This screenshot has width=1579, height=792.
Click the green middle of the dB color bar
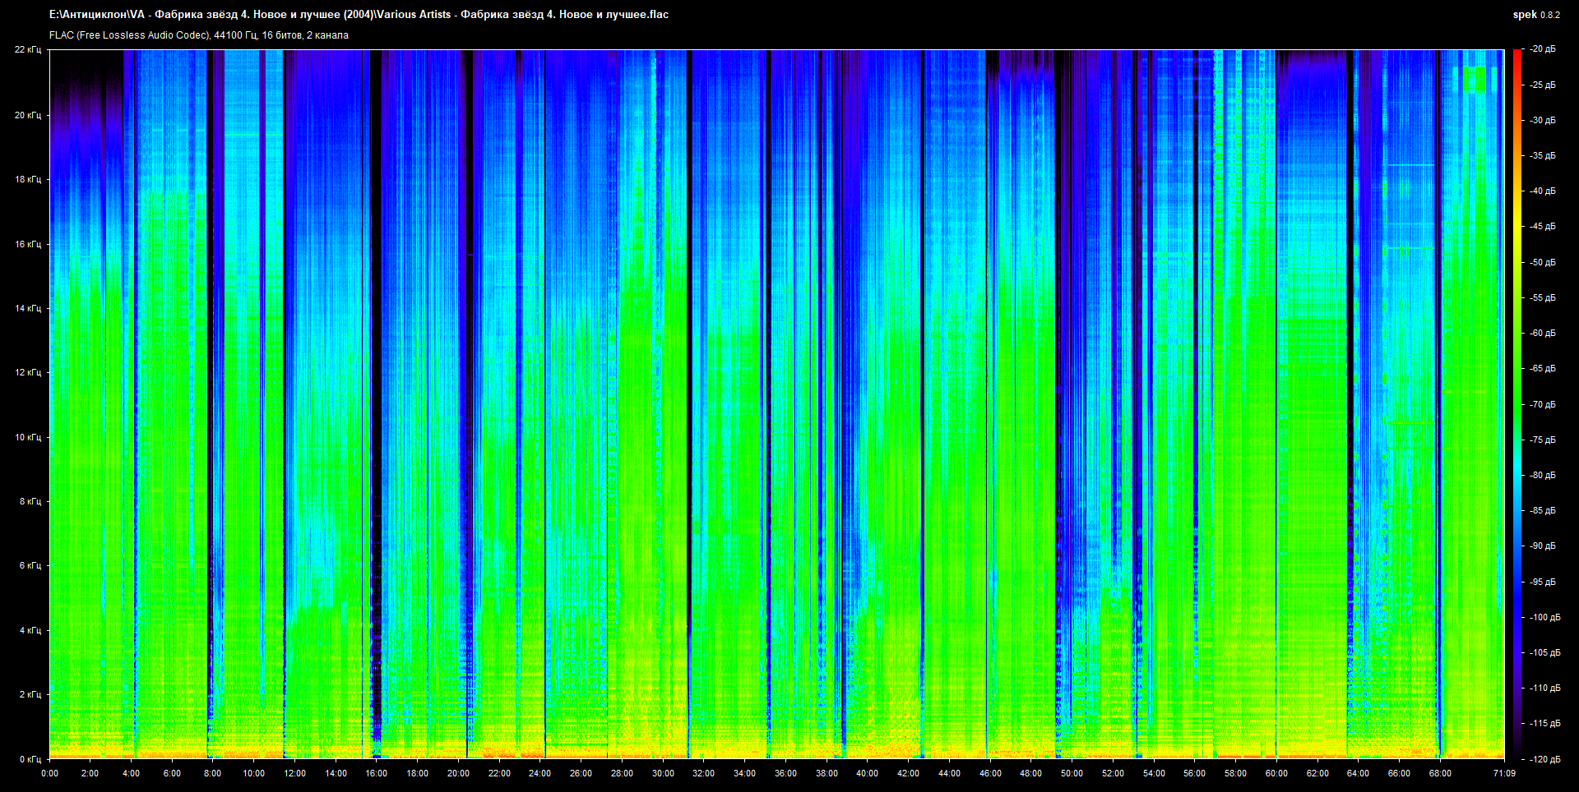(1516, 404)
